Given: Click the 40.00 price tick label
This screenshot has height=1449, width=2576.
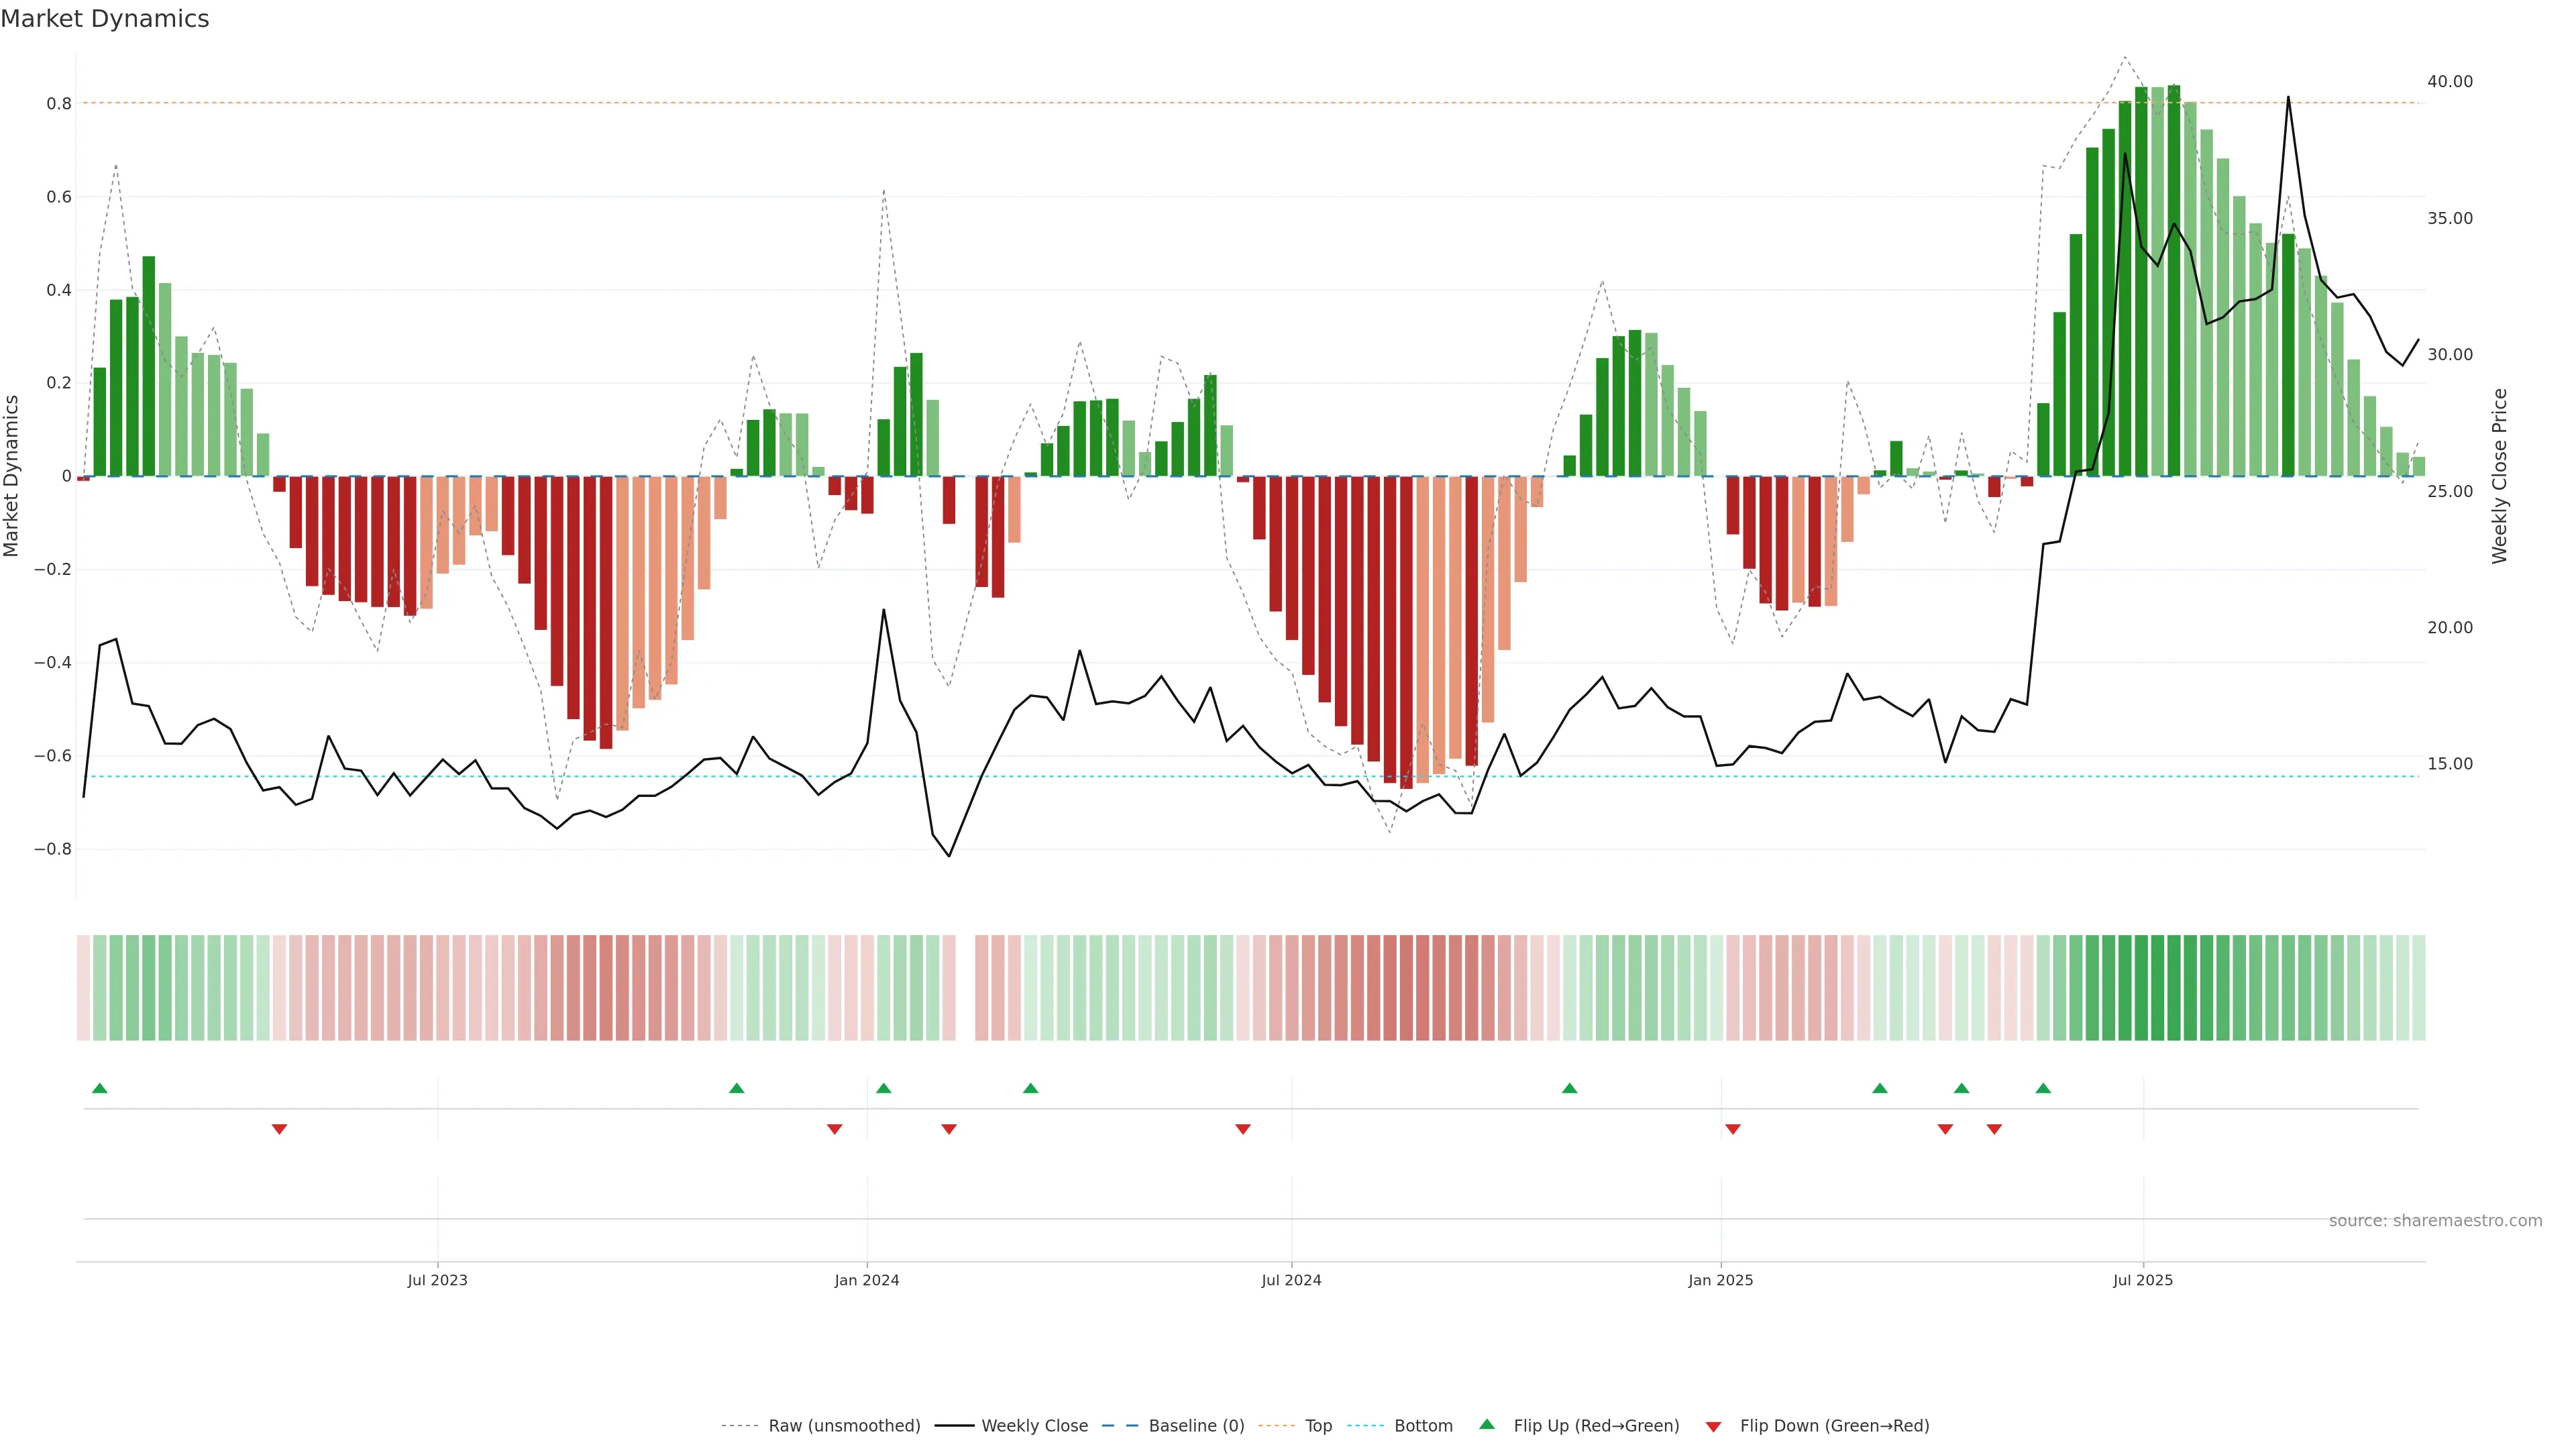Looking at the screenshot, I should point(2449,82).
